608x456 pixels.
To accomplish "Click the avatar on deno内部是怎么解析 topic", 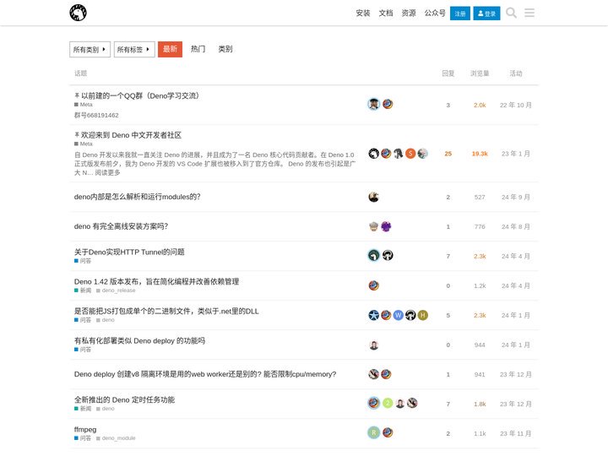I will 374,197.
